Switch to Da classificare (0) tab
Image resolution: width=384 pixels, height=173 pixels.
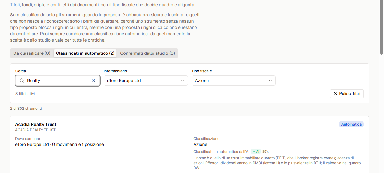coord(32,53)
